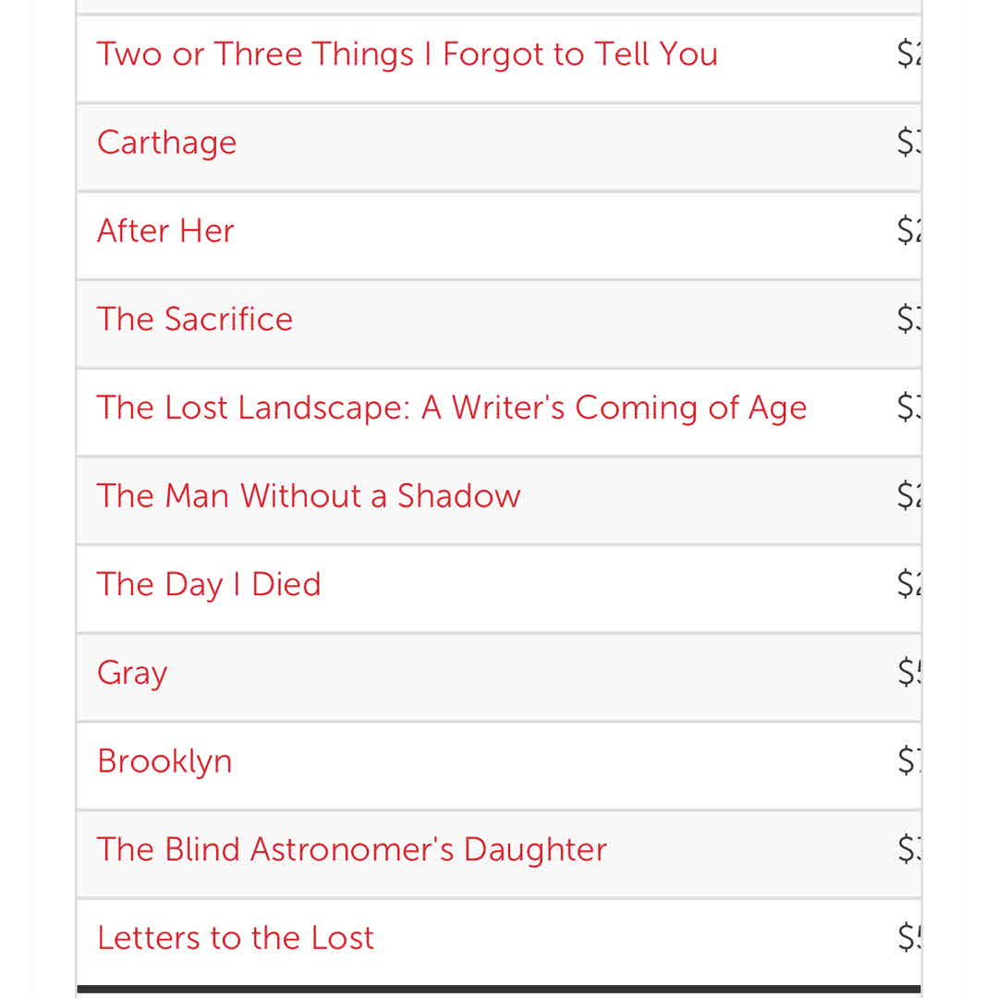Click the price in Letters to the Lost row
Image resolution: width=998 pixels, height=998 pixels.
(908, 939)
